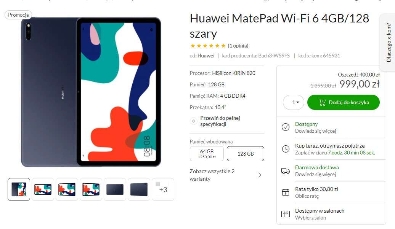This screenshot has width=395, height=229.
Task: Show the +3 more photos thumbnail
Action: tap(163, 189)
